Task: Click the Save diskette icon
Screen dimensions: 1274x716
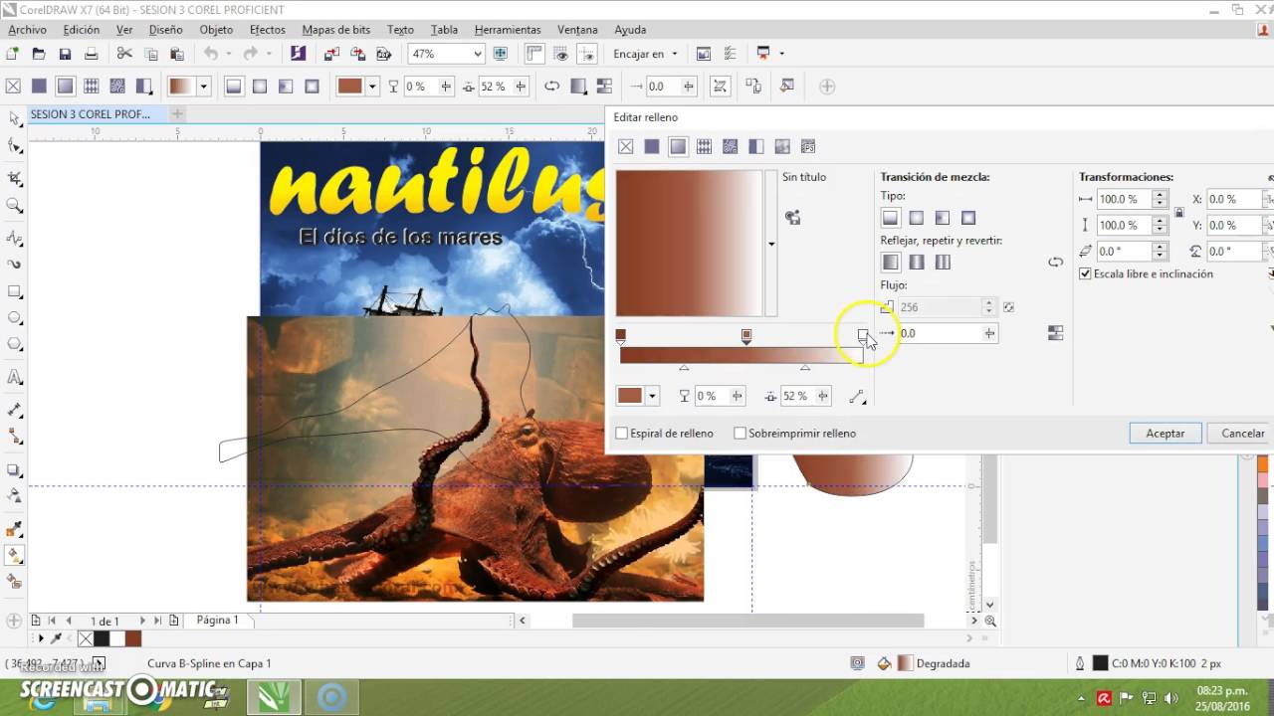Action: 65,54
